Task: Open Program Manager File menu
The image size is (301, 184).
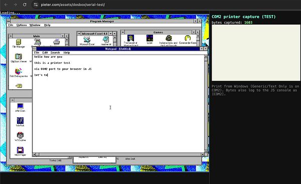Action: pos(11,25)
